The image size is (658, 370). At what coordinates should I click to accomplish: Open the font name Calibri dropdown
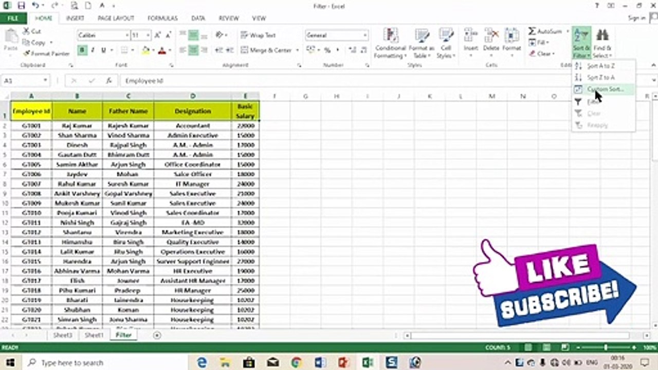[127, 35]
